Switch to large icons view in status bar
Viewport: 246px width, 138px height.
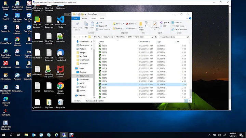click(x=189, y=101)
